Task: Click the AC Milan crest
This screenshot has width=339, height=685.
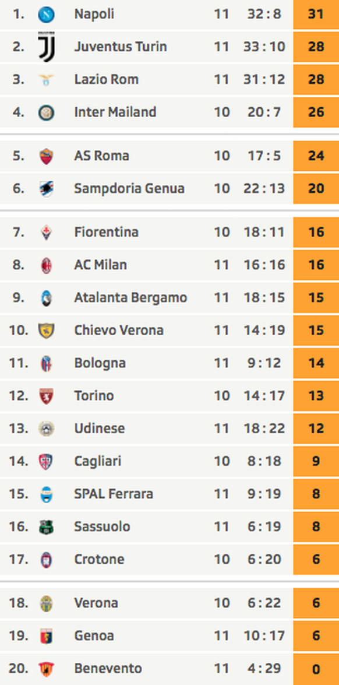Action: click(x=46, y=265)
